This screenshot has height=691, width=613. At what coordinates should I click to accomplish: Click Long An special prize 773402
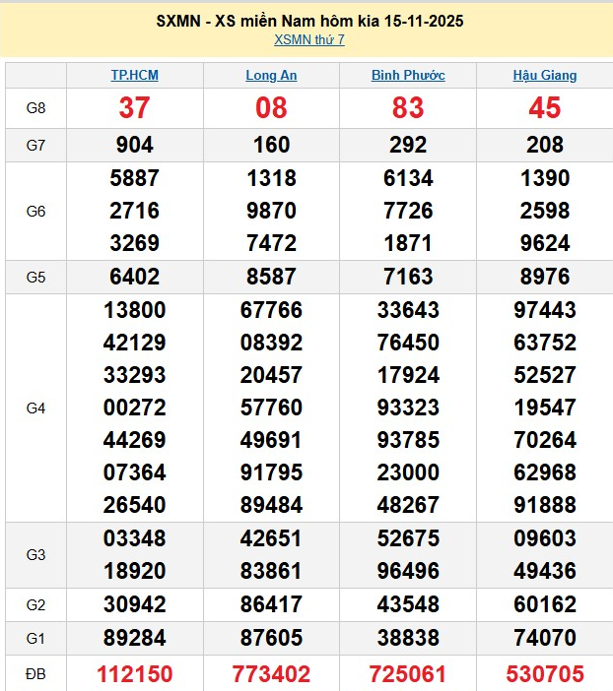(271, 674)
